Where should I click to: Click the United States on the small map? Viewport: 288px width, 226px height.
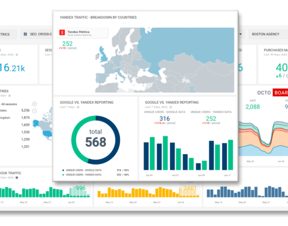[48, 134]
